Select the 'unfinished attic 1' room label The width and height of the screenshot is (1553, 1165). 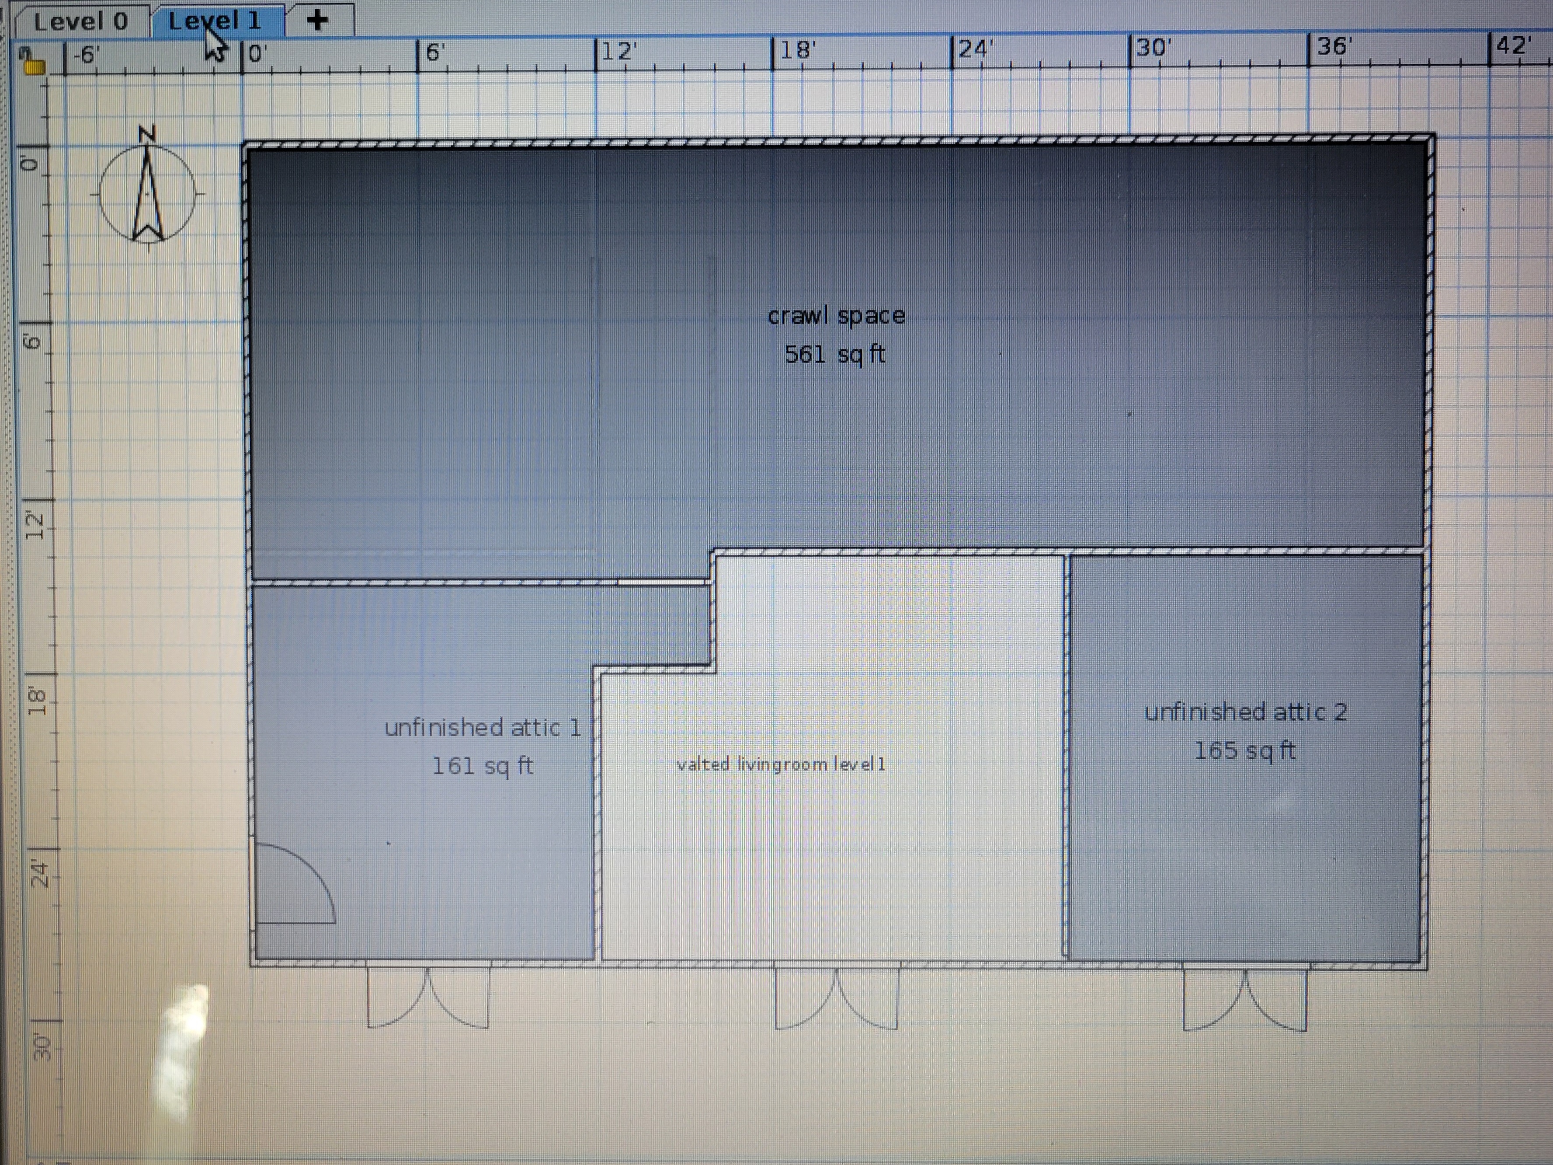click(483, 728)
